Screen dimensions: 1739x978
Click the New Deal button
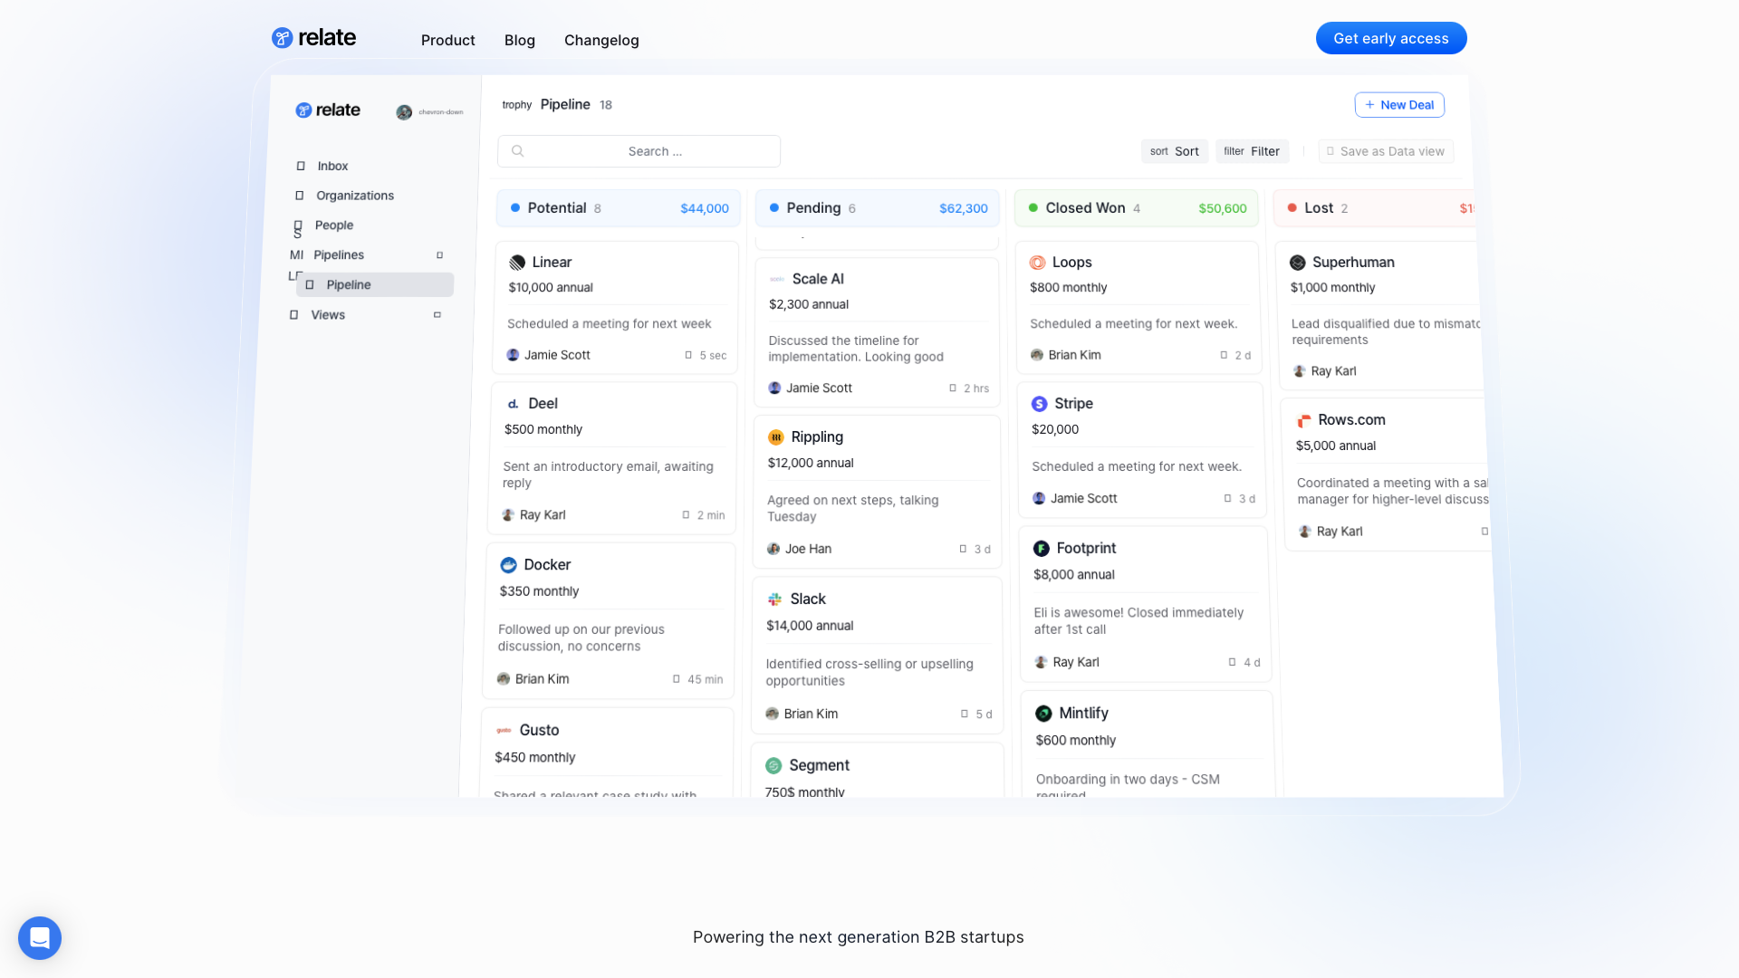coord(1399,105)
